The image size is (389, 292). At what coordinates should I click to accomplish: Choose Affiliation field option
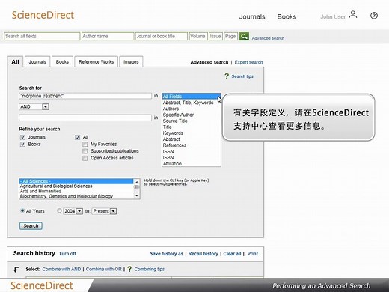click(x=192, y=164)
